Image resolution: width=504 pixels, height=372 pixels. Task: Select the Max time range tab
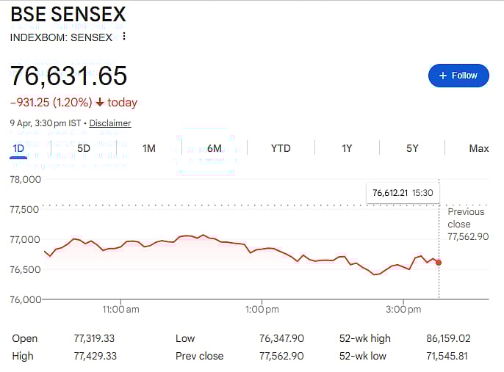tap(478, 148)
